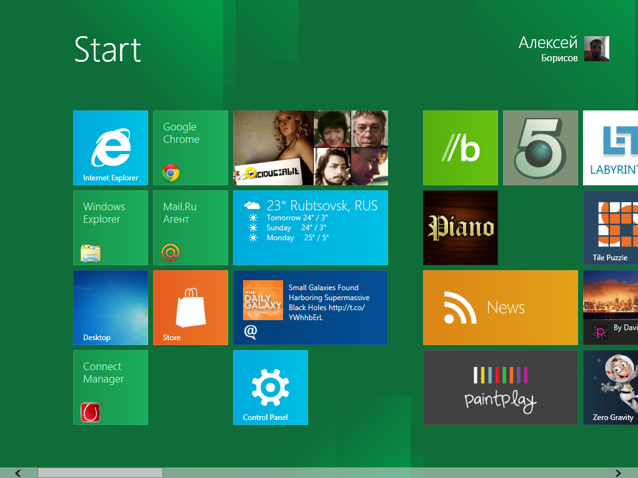The height and width of the screenshot is (478, 638).
Task: Click the left scroll arrow of scrollbar
Action: coord(18,473)
